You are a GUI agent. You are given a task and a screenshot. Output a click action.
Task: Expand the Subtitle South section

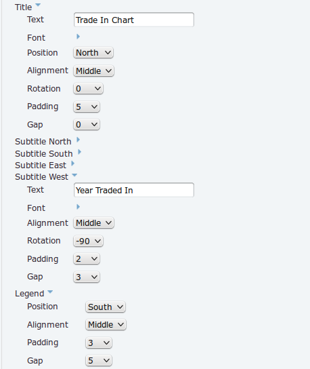pyautogui.click(x=79, y=152)
